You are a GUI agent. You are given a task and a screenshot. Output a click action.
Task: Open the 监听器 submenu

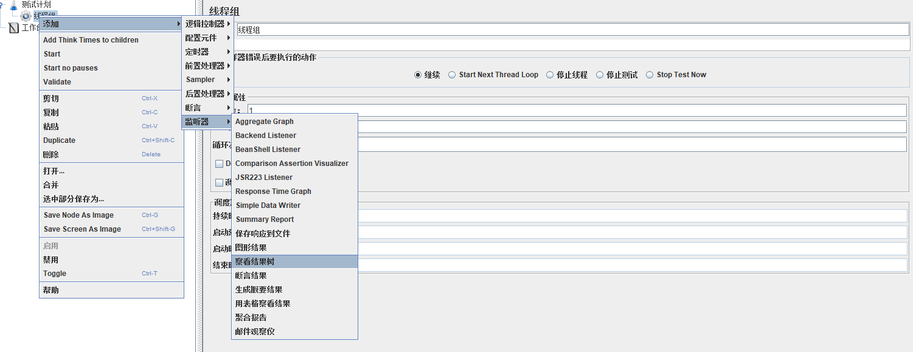207,122
